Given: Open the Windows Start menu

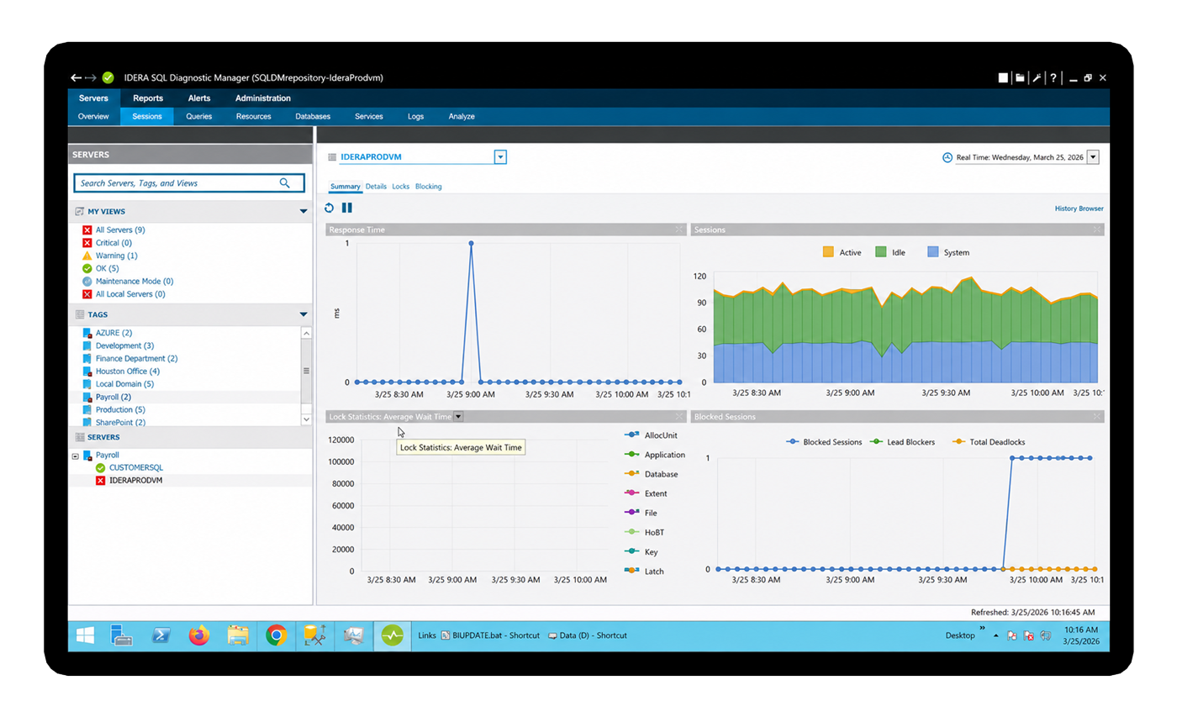Looking at the screenshot, I should pos(85,635).
